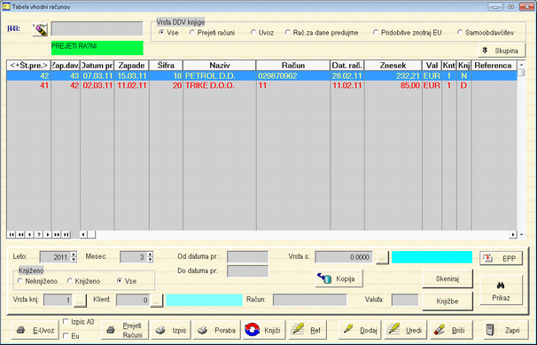Go to last record navigation arrow

click(x=66, y=234)
